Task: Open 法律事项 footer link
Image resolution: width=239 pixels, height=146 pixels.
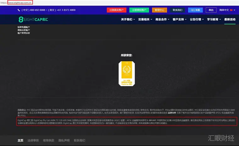Action: tap(33, 140)
